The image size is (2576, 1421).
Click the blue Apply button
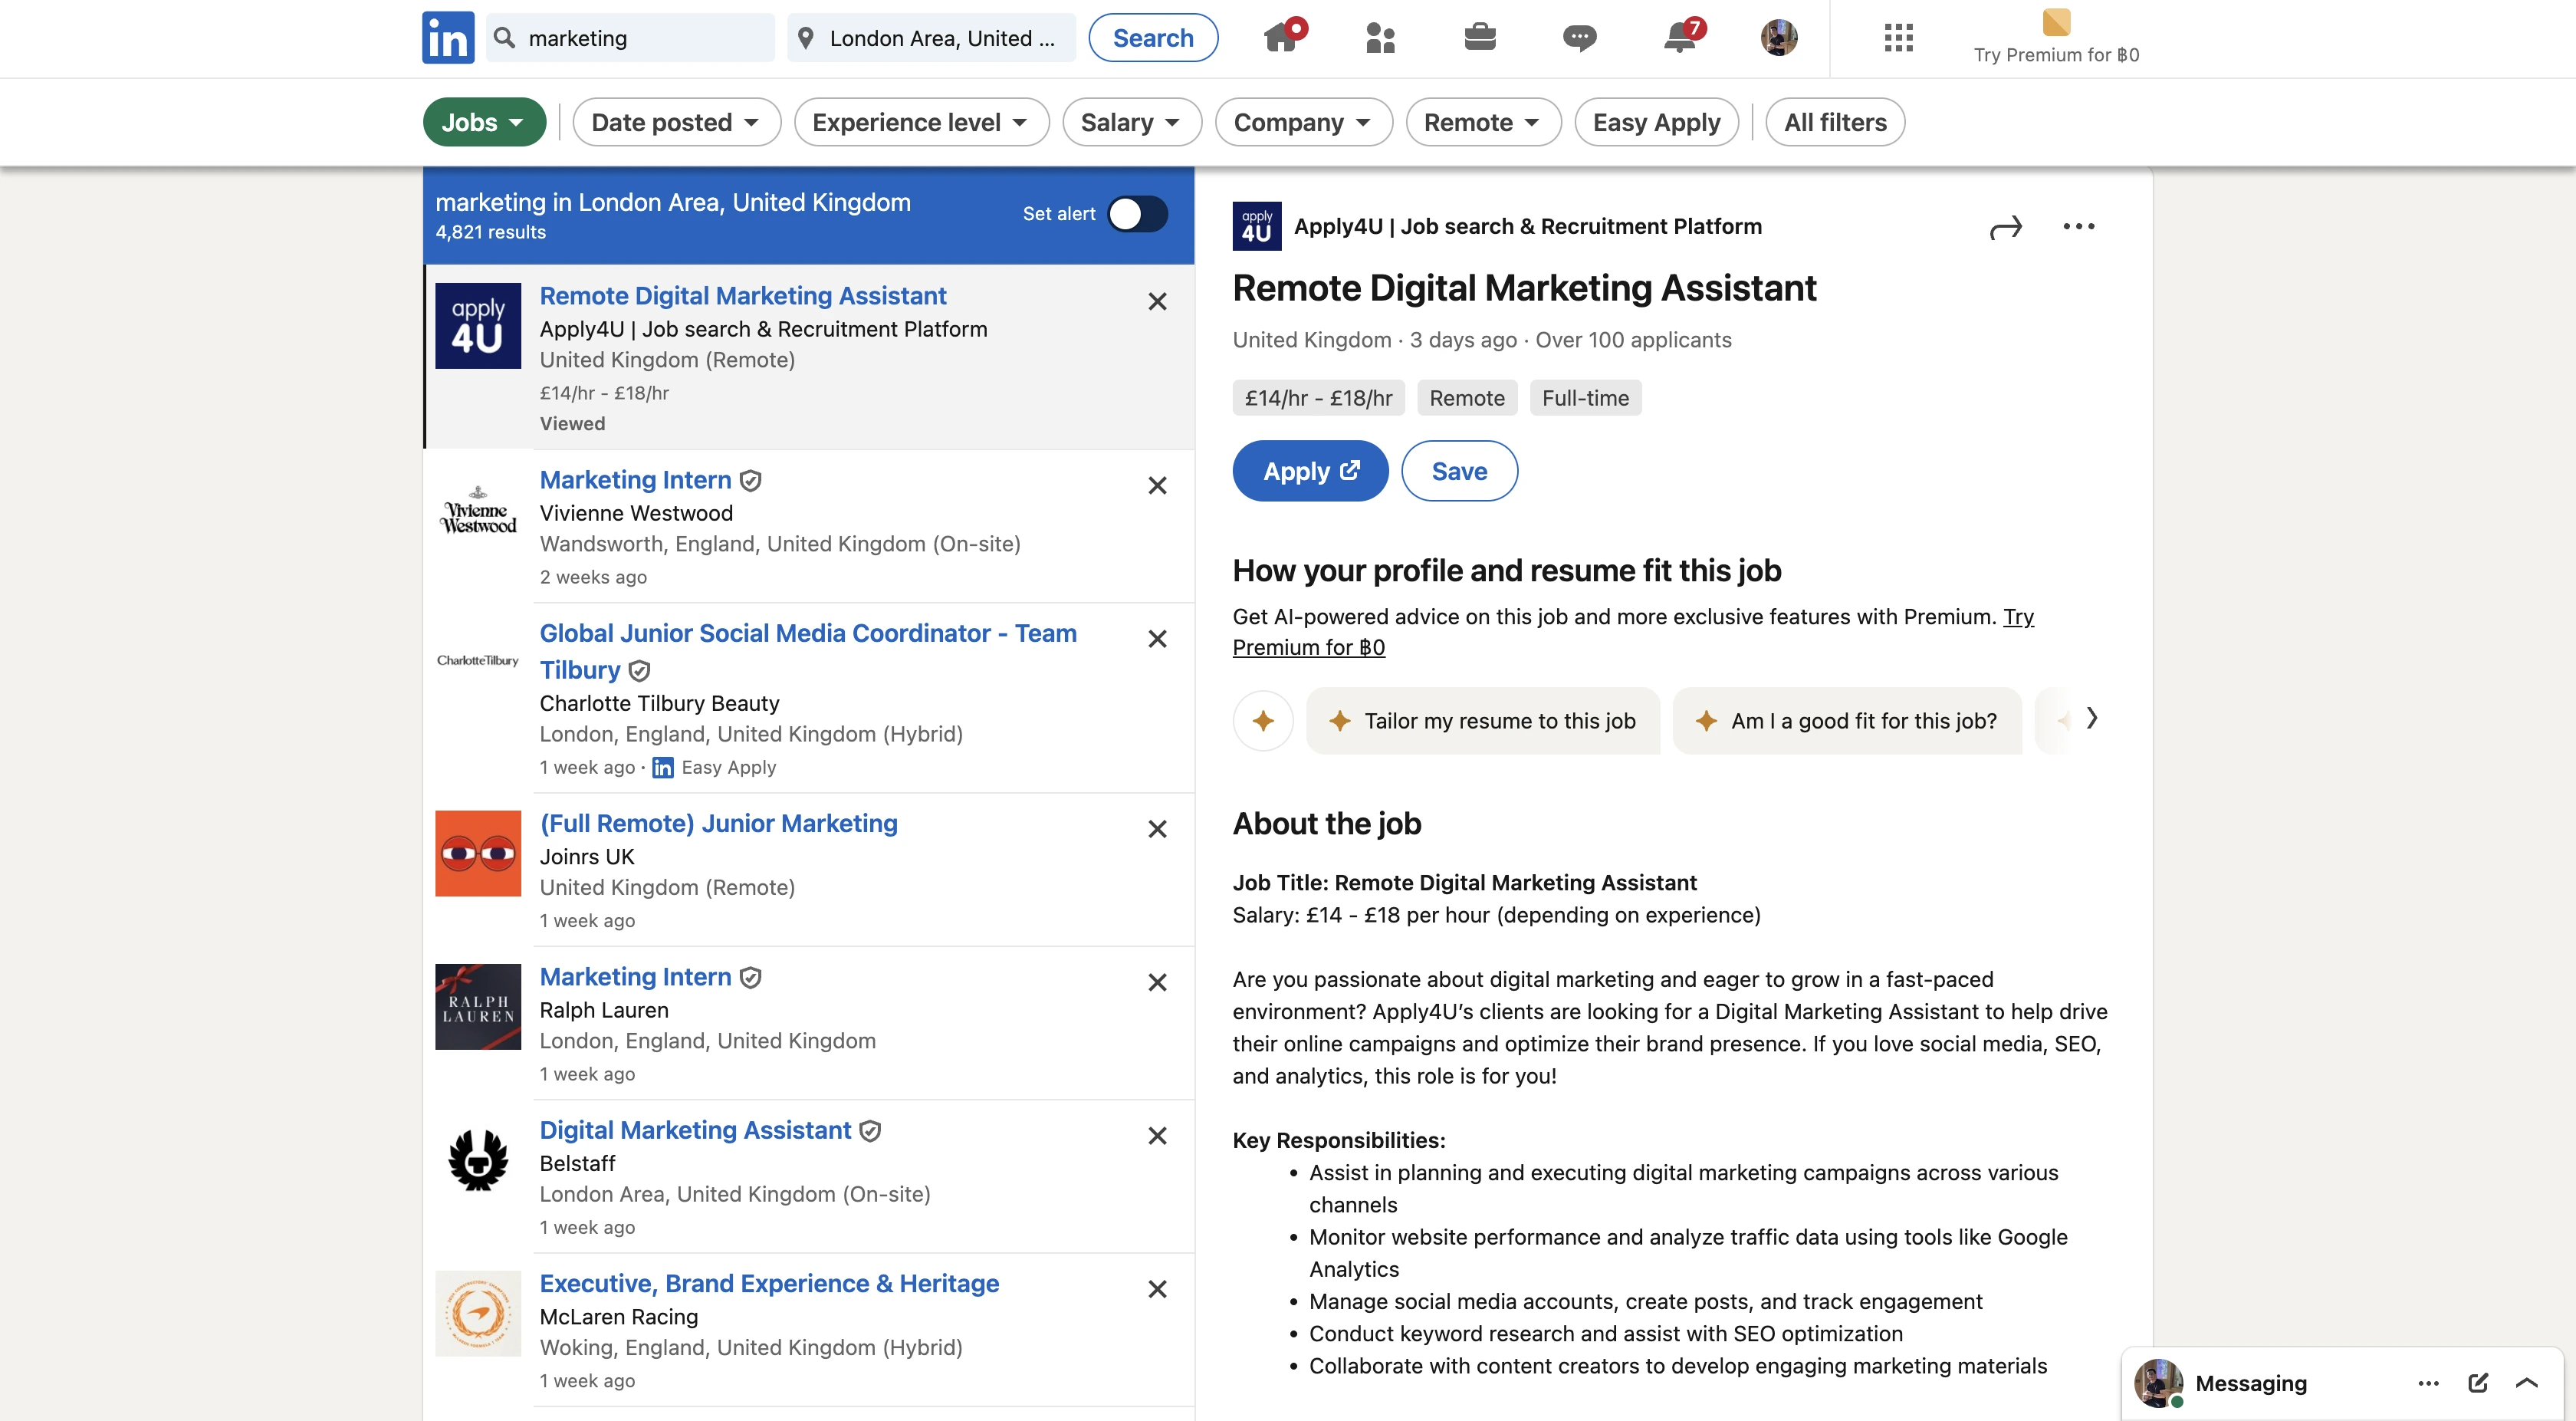[1309, 471]
